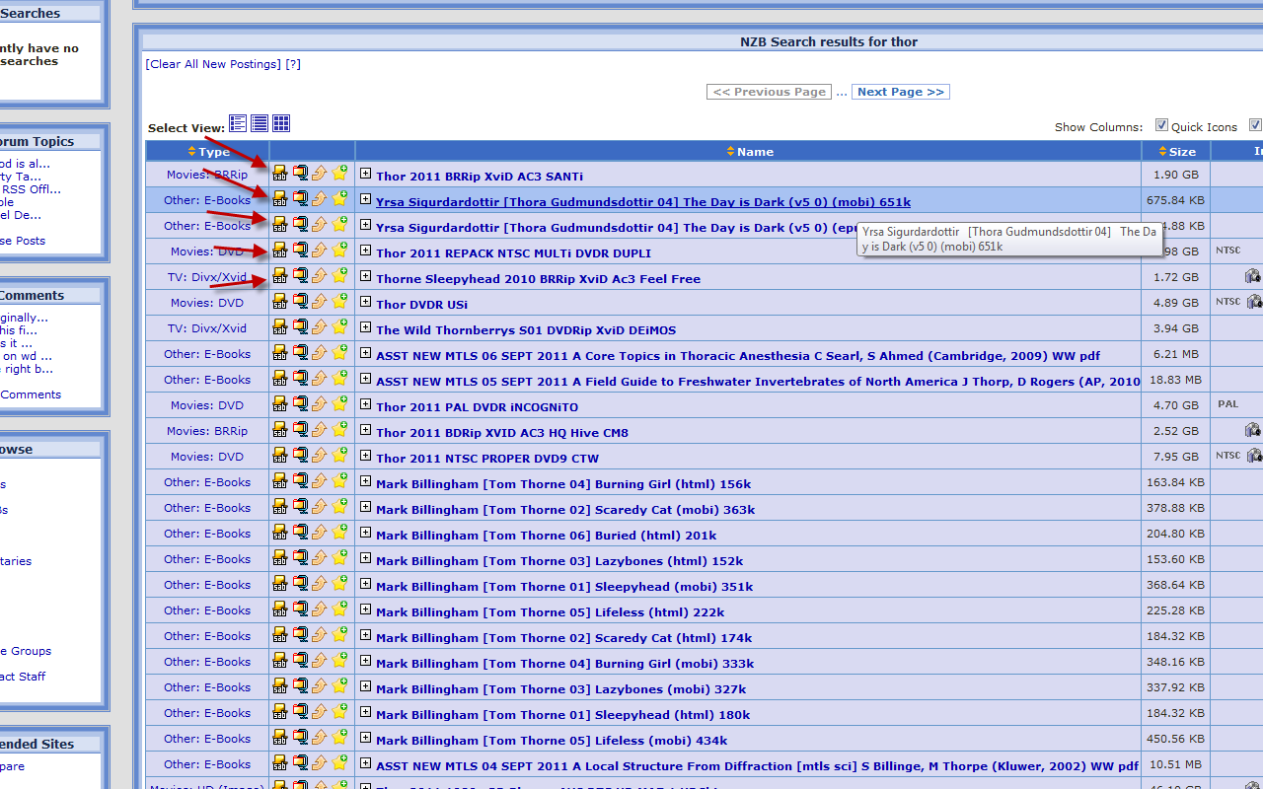The image size is (1263, 789).
Task: Expand details for Thorne Sleepyhead 2010 BRRip
Action: coord(365,276)
